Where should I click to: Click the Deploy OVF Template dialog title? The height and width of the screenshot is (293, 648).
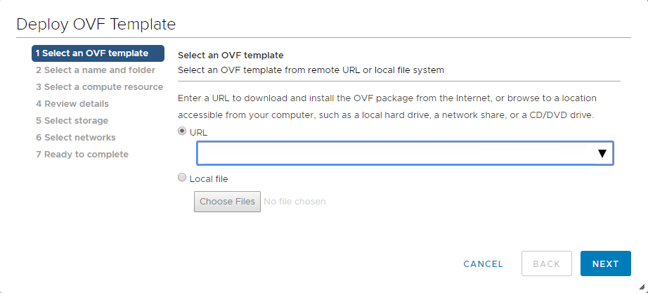pyautogui.click(x=96, y=24)
